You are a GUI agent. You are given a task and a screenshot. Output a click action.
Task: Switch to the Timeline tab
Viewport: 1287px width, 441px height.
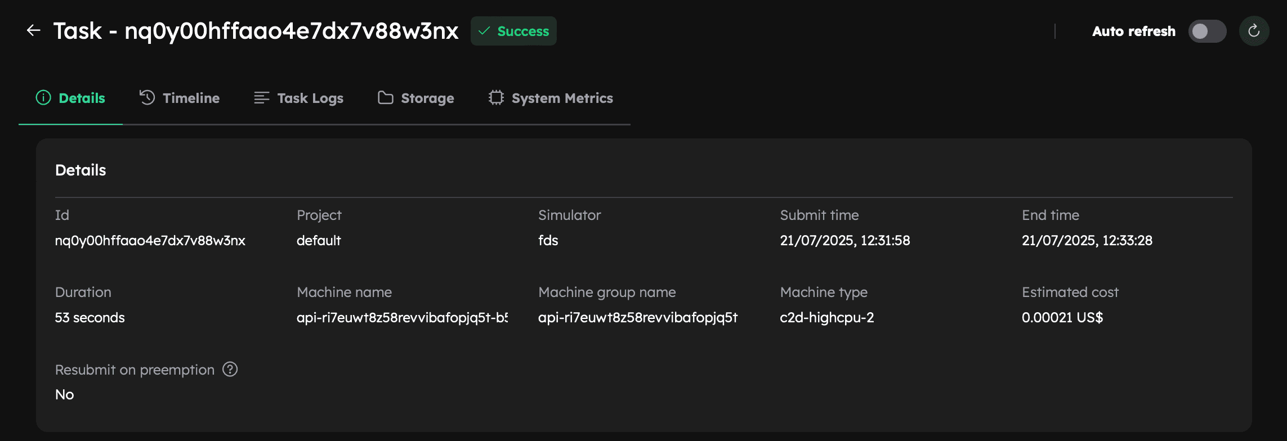coord(191,98)
